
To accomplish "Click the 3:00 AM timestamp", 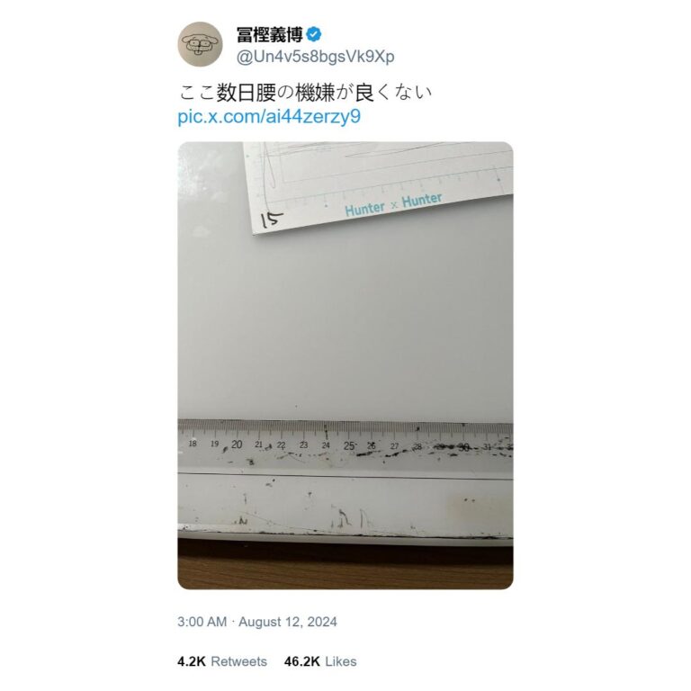I will (202, 622).
